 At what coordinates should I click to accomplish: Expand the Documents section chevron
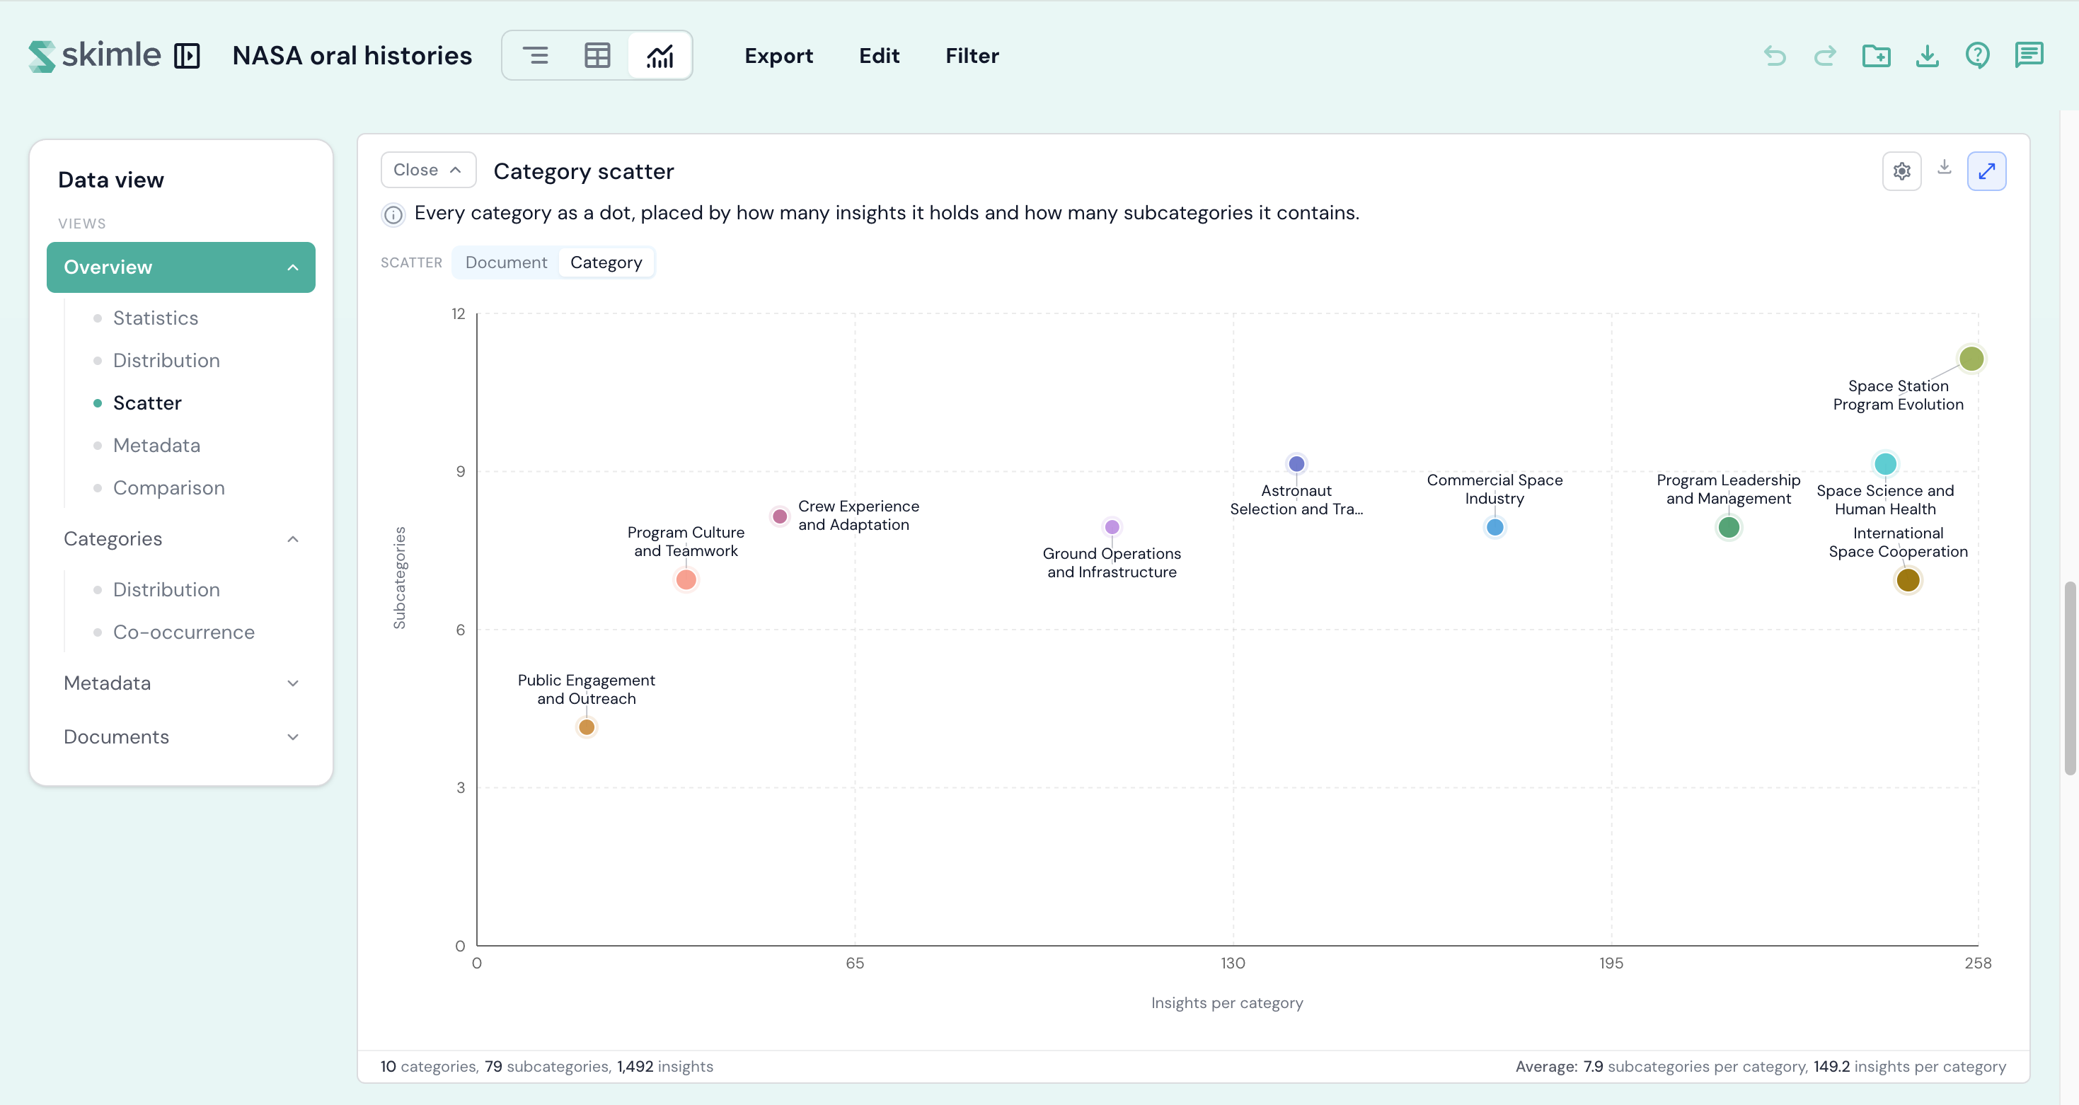pos(293,737)
